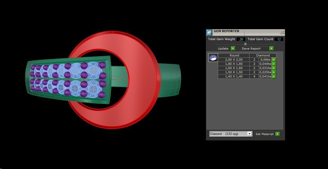Click the Total Gem Count value field
Screen dimensions: 328x169
coord(279,39)
